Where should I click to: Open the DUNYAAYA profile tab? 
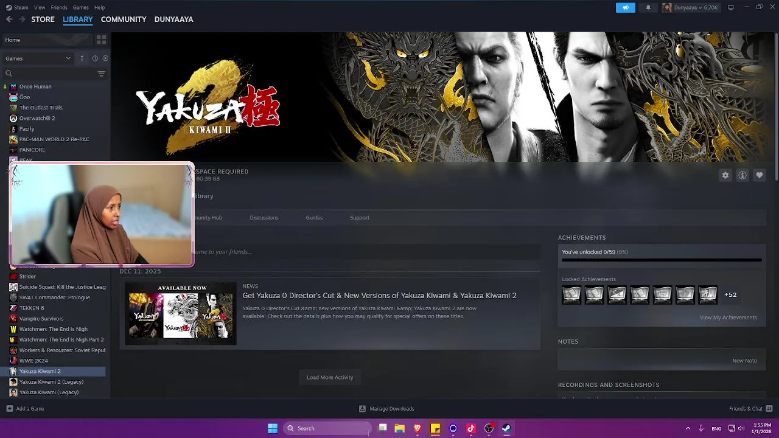tap(173, 19)
